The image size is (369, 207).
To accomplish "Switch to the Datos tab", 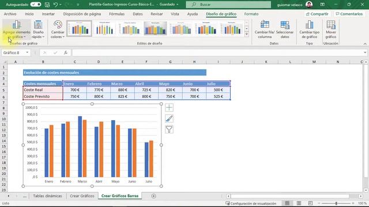I will point(138,14).
